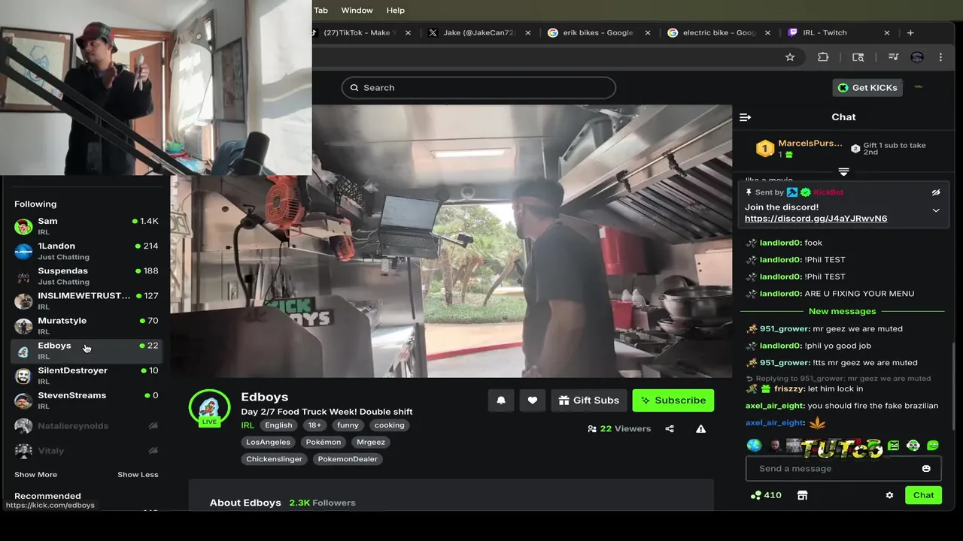
Task: Open SilentDestroyer channel in Following
Action: coord(87,375)
